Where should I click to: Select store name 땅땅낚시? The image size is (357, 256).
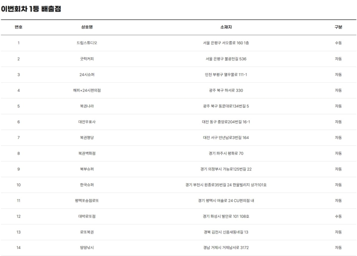click(x=87, y=248)
